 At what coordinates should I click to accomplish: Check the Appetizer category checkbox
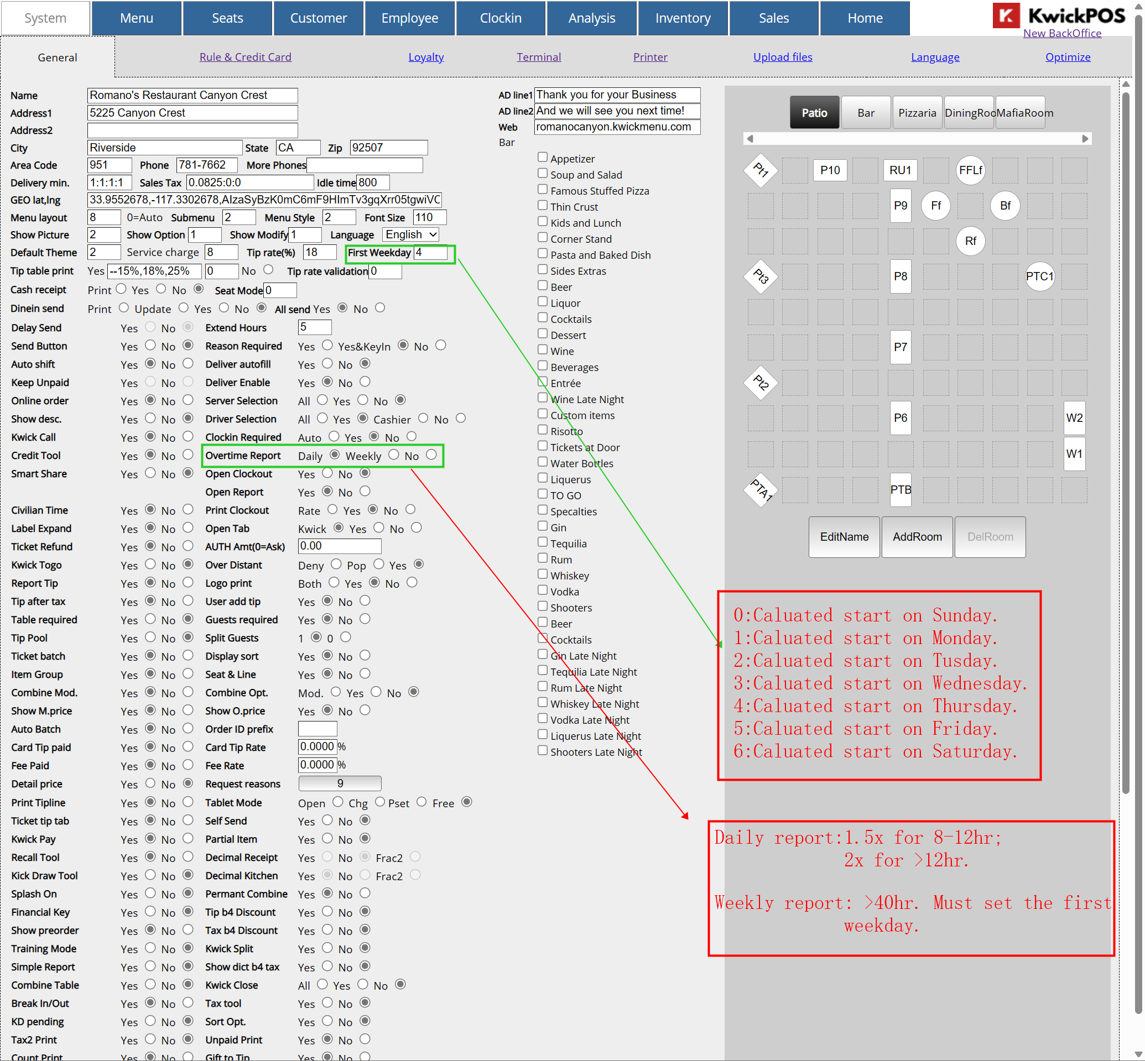[542, 158]
